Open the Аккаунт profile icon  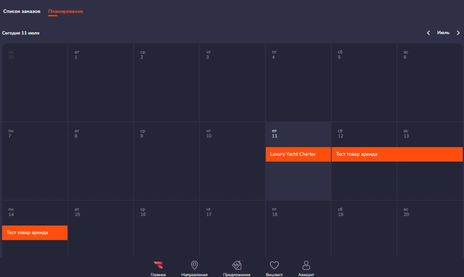306,265
